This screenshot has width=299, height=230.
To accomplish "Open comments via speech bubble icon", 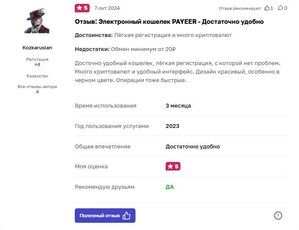I will (x=280, y=8).
